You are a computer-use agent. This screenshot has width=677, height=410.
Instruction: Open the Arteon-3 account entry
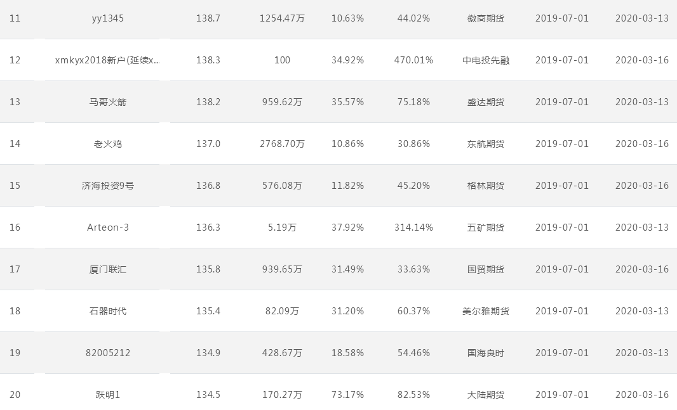coord(107,227)
